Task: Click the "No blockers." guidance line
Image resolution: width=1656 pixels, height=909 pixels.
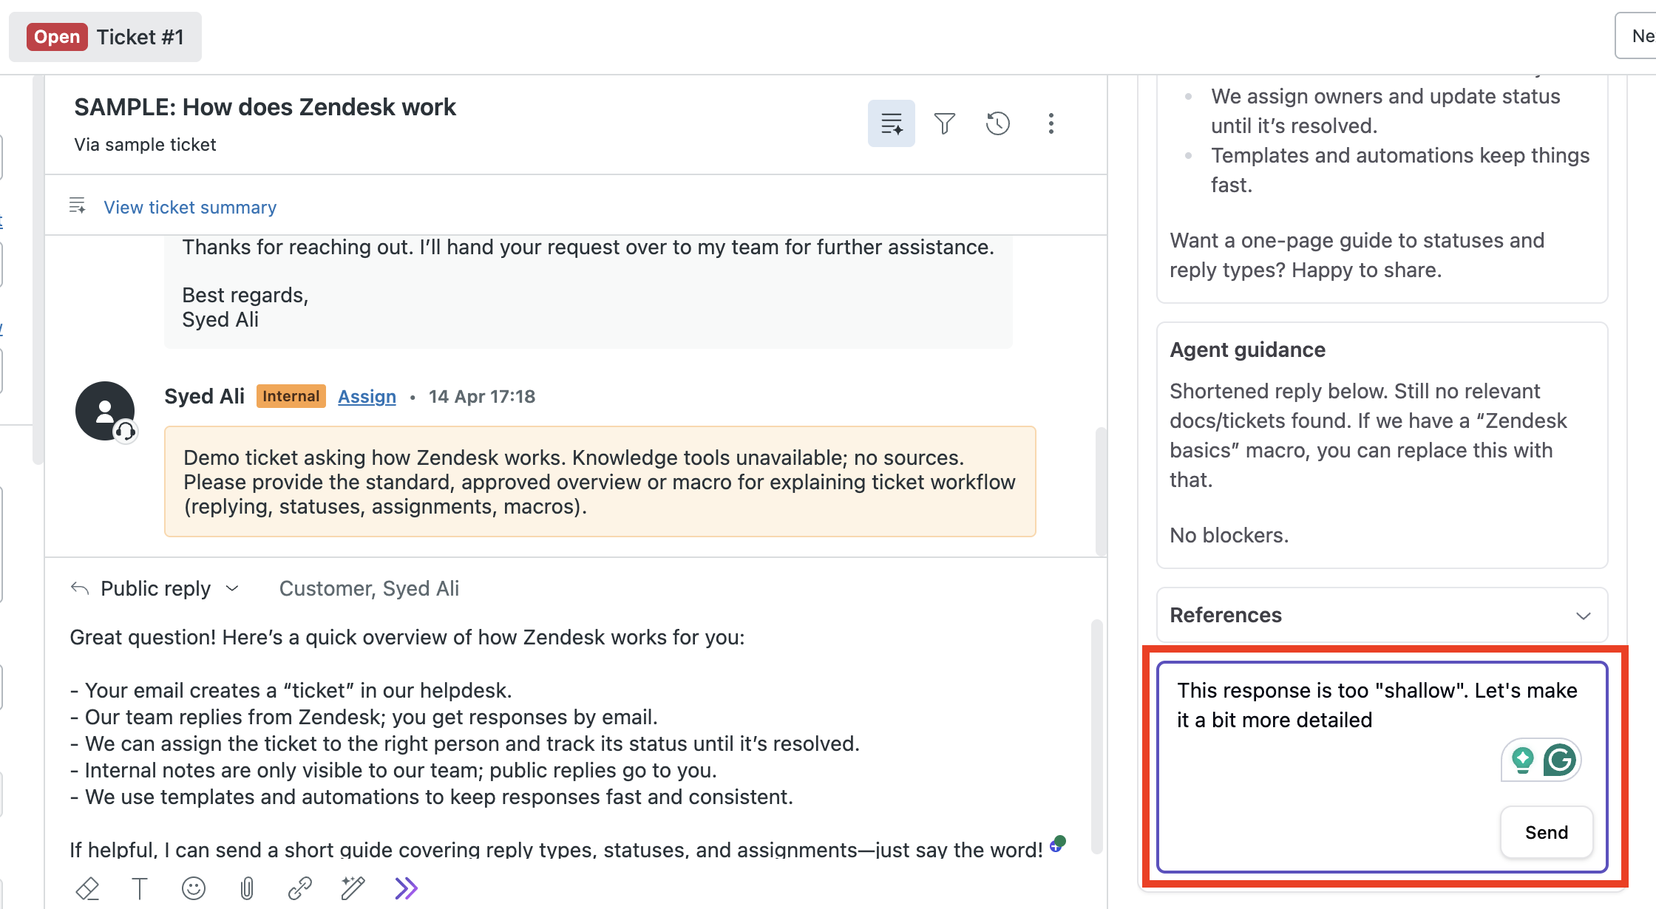Action: (1229, 535)
